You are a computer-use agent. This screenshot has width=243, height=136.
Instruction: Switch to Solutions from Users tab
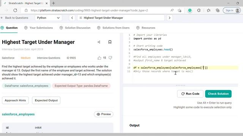pos(113,28)
